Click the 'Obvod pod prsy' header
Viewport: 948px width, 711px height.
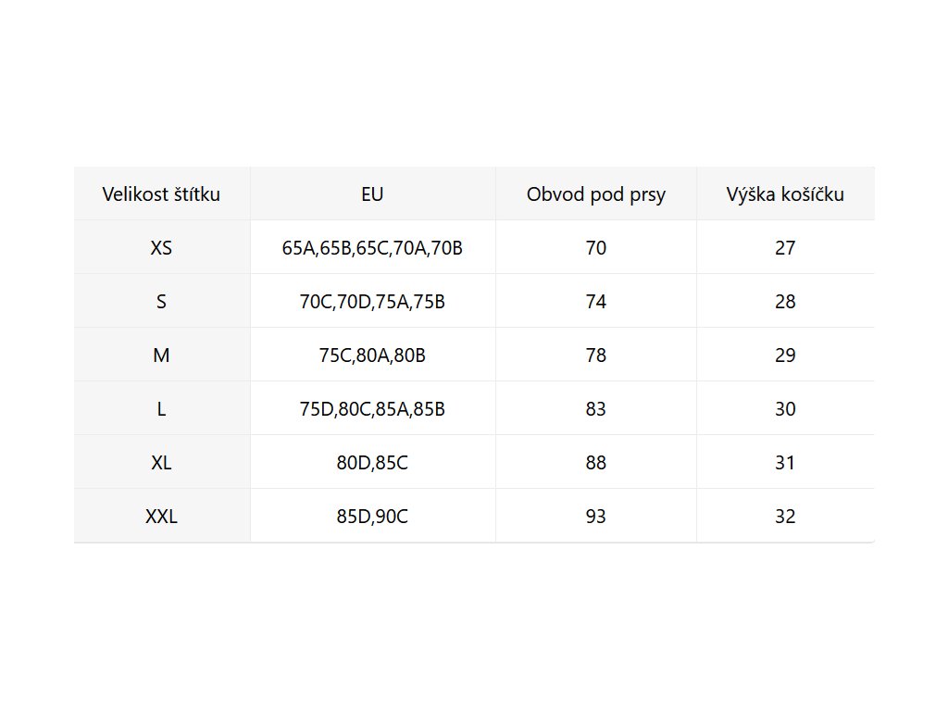(596, 194)
